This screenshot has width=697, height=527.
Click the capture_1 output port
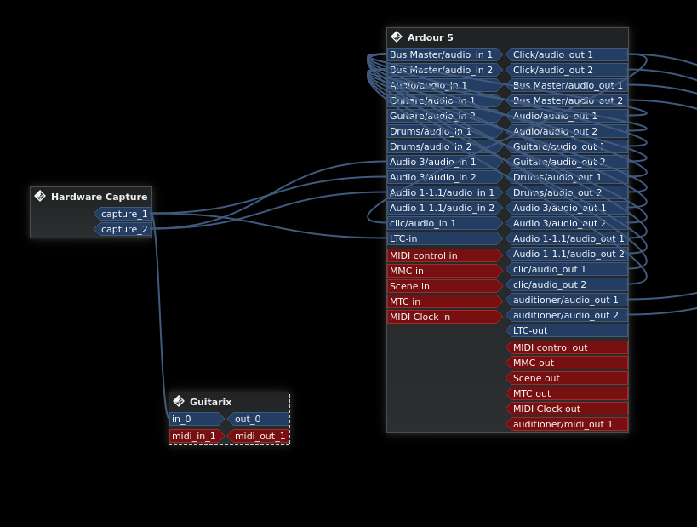click(123, 214)
